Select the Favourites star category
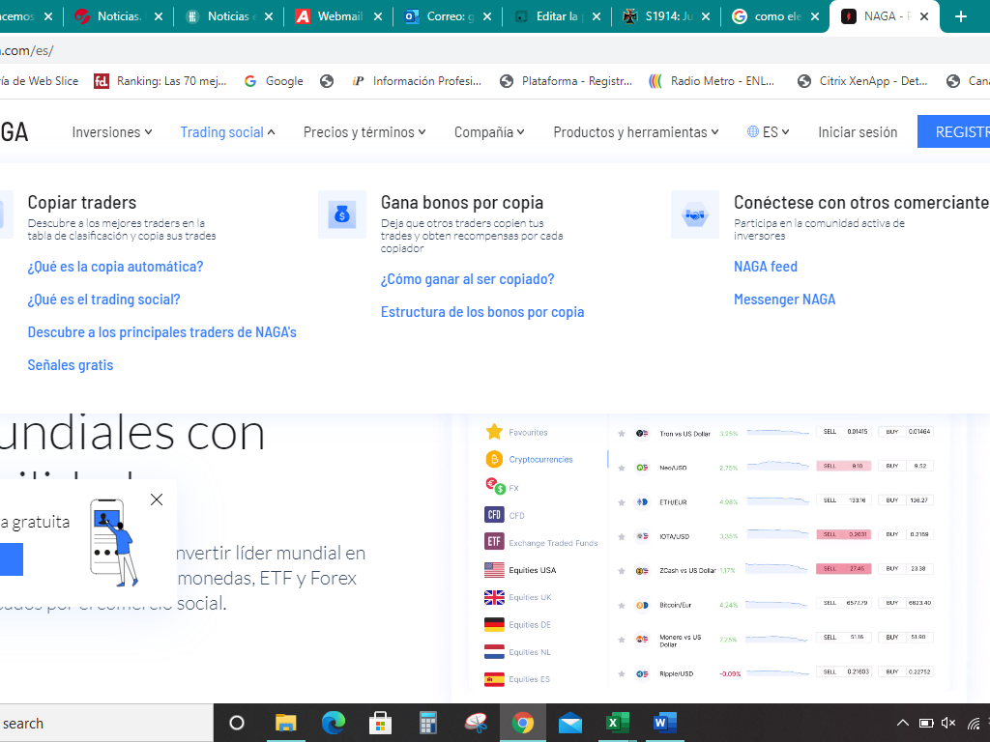Screen dimensions: 990x742 point(494,432)
